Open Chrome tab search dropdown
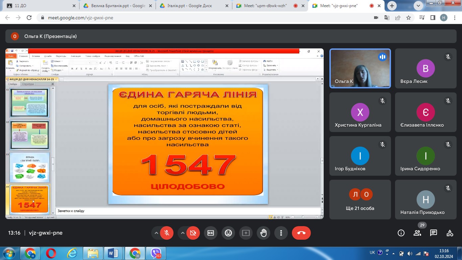Viewport: 462px width, 260px height. (419, 5)
